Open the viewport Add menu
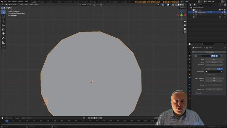227x128 pixels. click(x=31, y=5)
